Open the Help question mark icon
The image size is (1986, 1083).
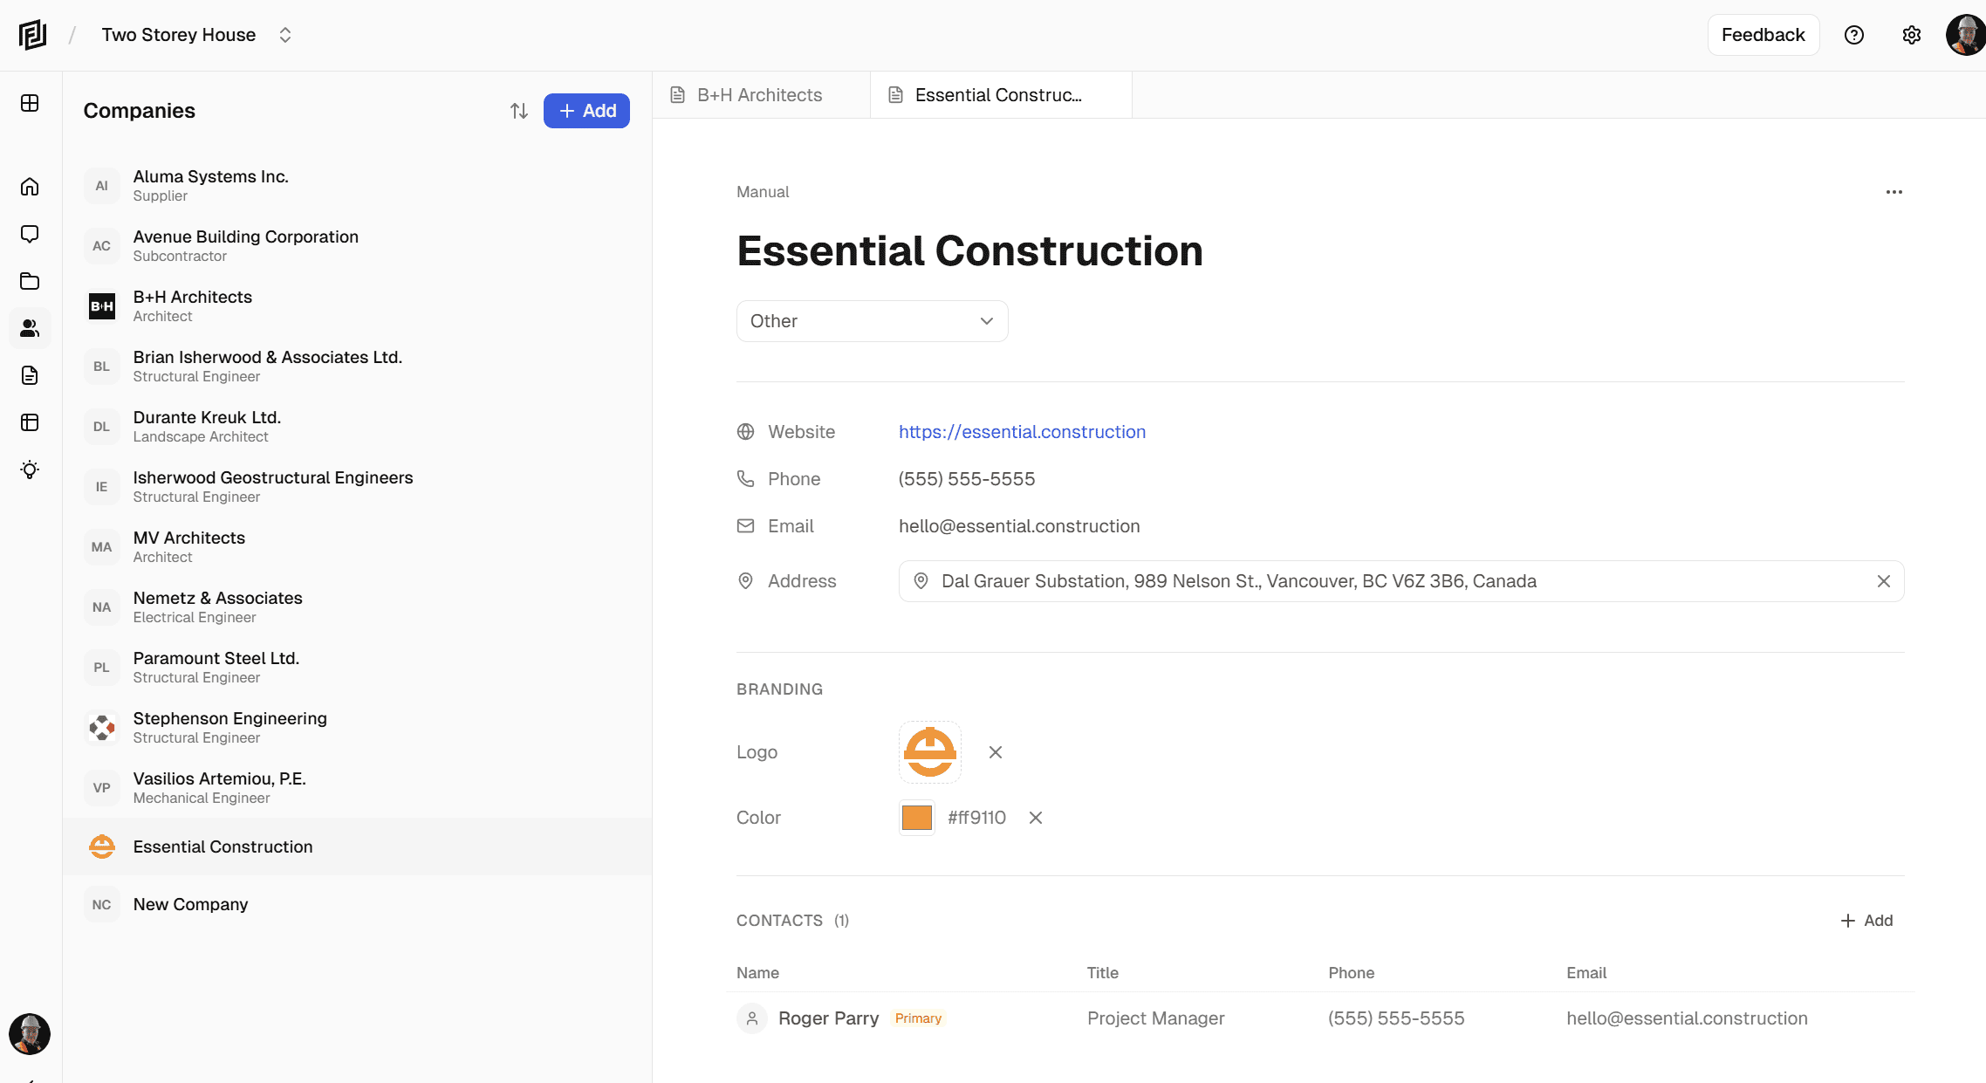click(1853, 35)
